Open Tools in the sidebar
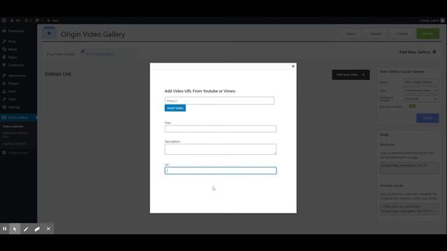The image size is (447, 251). coord(12,99)
